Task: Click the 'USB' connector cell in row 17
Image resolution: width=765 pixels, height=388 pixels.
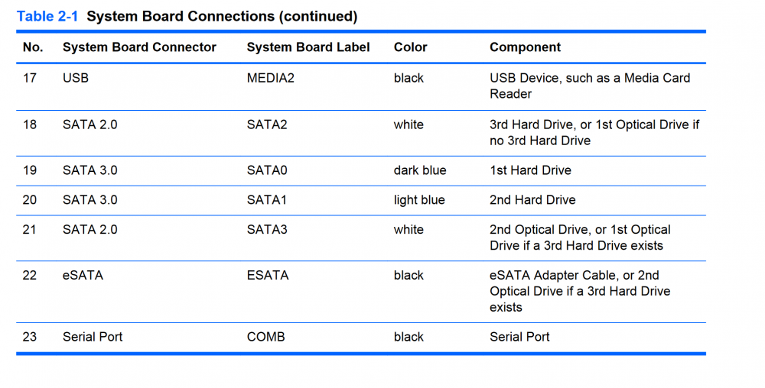Action: coord(76,78)
